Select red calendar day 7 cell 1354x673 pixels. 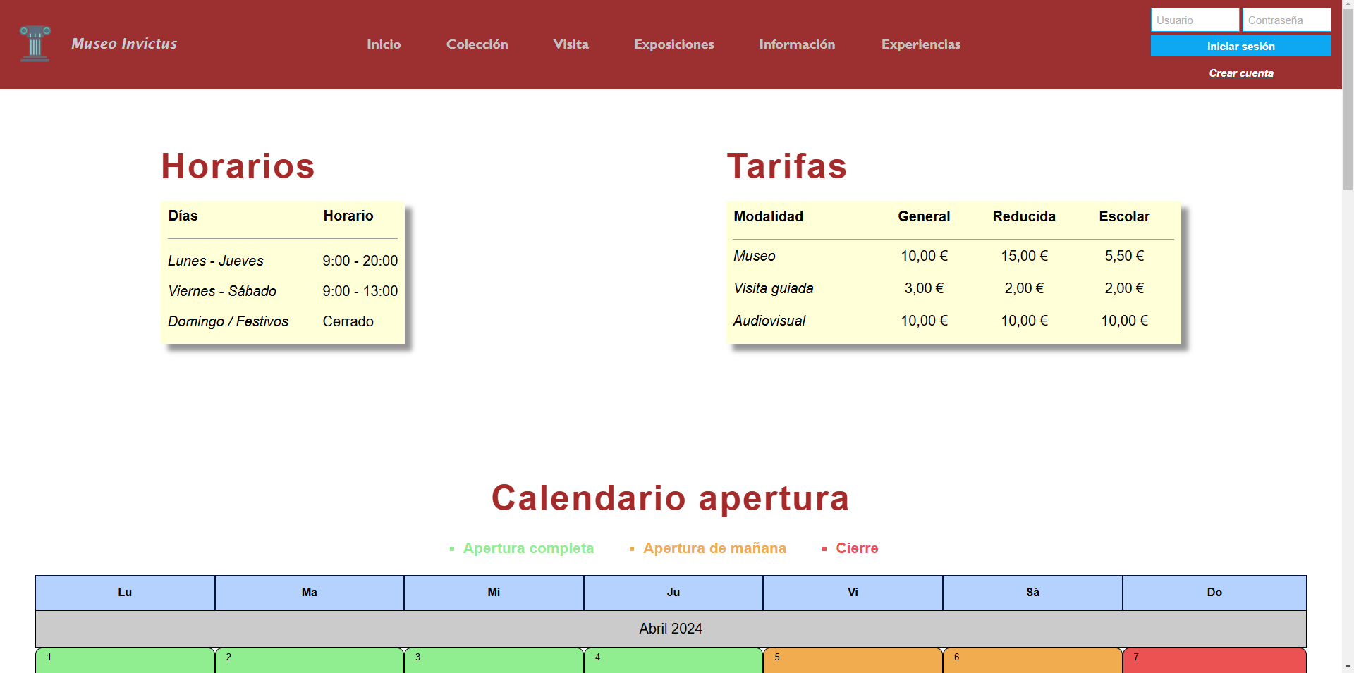1214,661
